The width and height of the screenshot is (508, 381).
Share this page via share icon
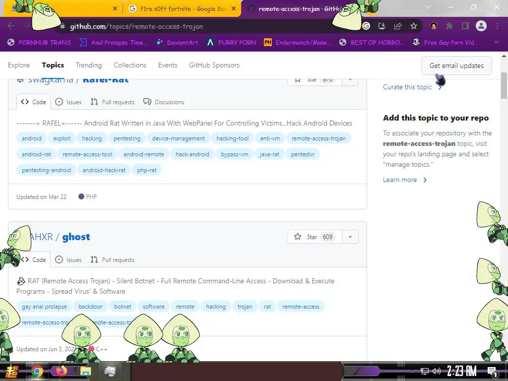point(398,26)
